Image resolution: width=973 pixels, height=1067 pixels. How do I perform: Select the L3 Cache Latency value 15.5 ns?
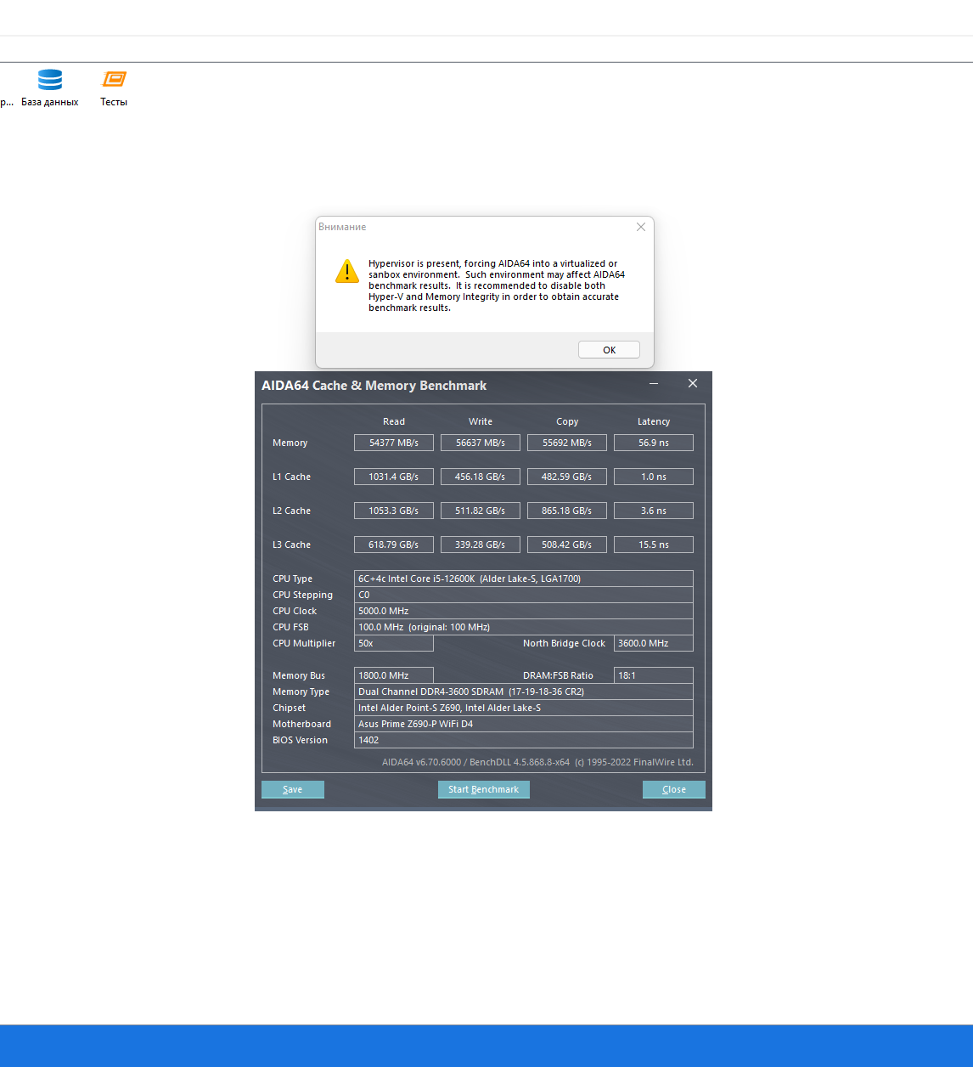pyautogui.click(x=654, y=545)
